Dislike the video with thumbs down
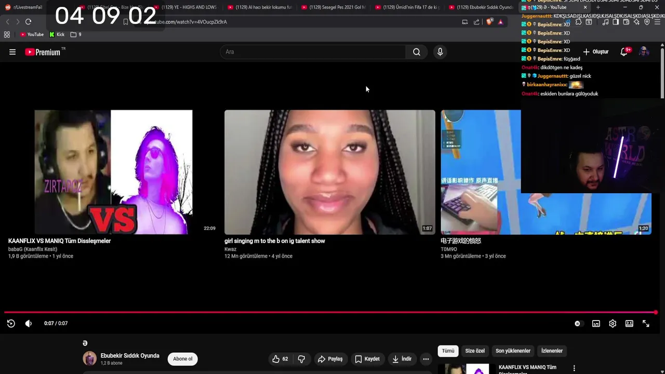Viewport: 665px width, 374px height. (x=301, y=359)
